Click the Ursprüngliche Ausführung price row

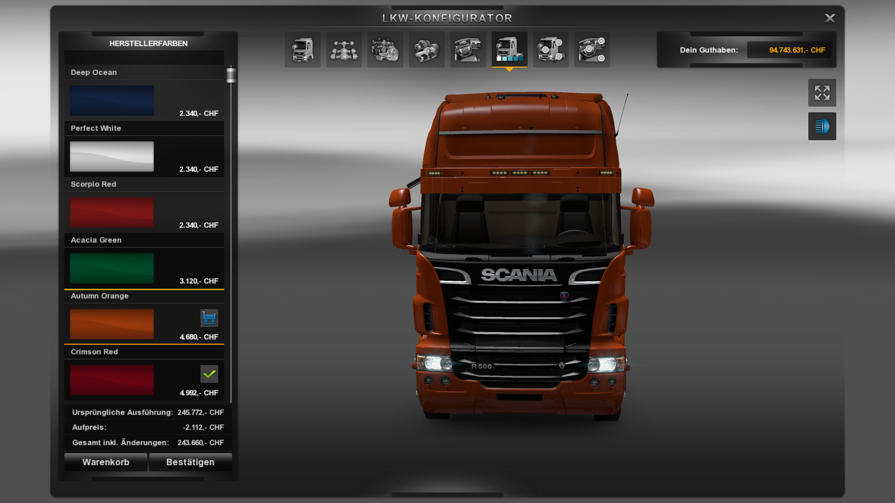tap(148, 412)
